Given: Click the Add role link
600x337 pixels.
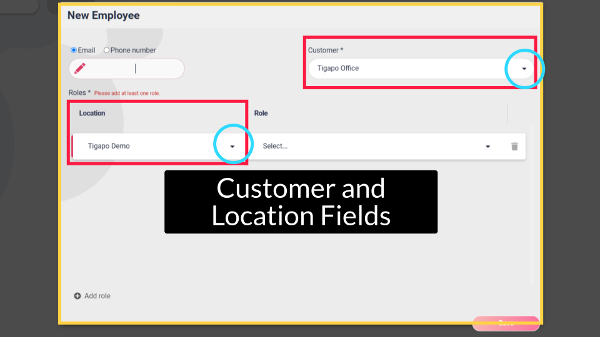Looking at the screenshot, I should coord(97,296).
